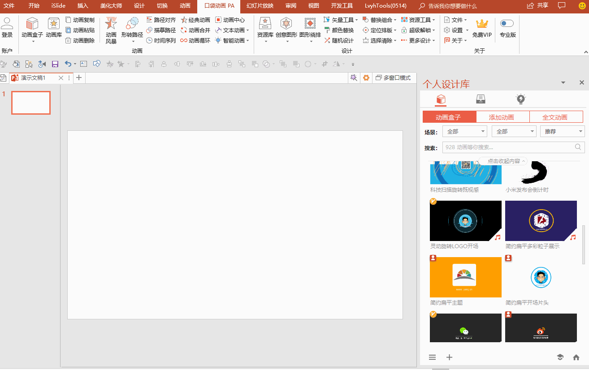Click the 经典动画 button
Image resolution: width=589 pixels, height=370 pixels.
pos(195,20)
